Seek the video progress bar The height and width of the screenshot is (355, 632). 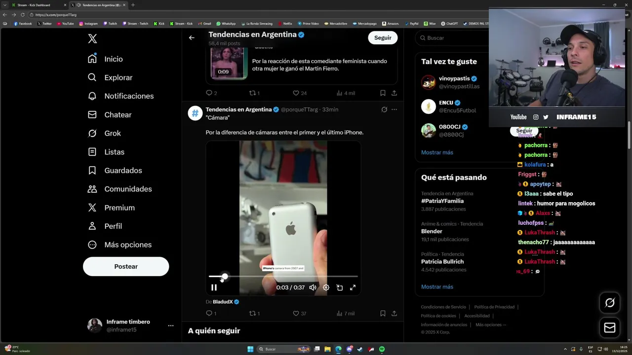point(283,277)
